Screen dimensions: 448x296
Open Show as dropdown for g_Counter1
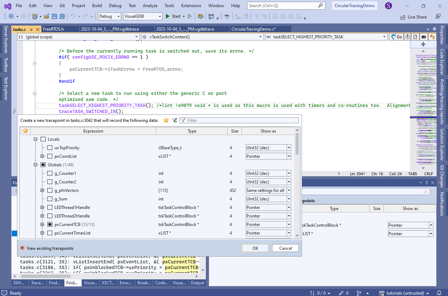pos(289,173)
